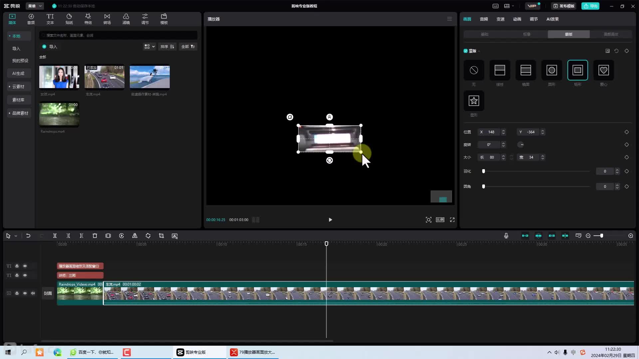639x359 pixels.
Task: Open the 菜单 menu dropdown
Action: (35, 6)
